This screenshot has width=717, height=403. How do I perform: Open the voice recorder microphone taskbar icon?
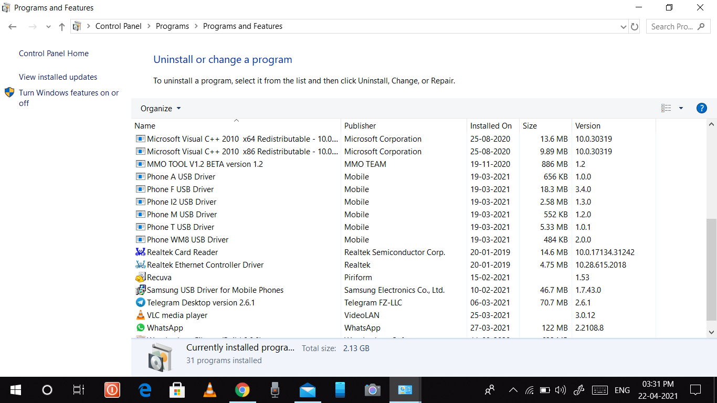pos(275,390)
